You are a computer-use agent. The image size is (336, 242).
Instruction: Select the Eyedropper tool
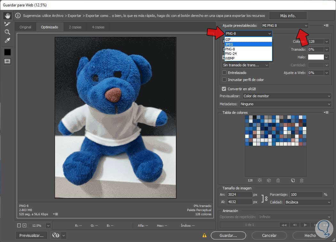pos(7,40)
